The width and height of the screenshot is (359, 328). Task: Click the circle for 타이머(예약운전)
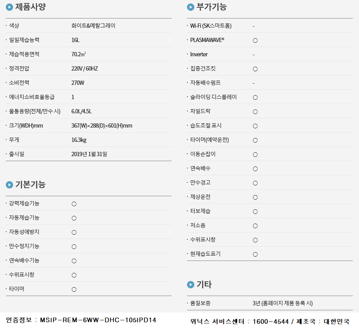coord(255,140)
